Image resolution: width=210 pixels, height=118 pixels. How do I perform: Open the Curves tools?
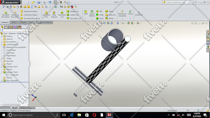point(130,13)
